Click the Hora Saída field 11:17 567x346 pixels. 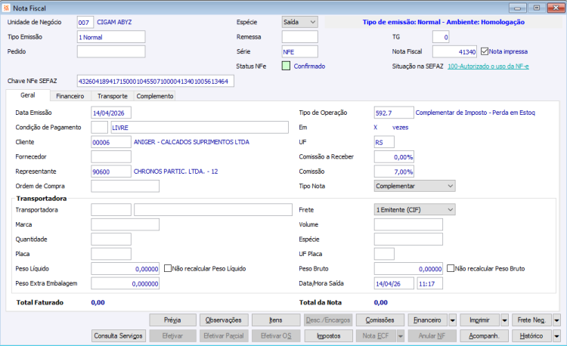click(429, 283)
